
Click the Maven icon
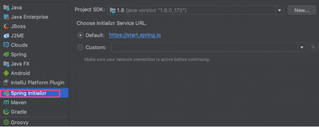pyautogui.click(x=6, y=103)
